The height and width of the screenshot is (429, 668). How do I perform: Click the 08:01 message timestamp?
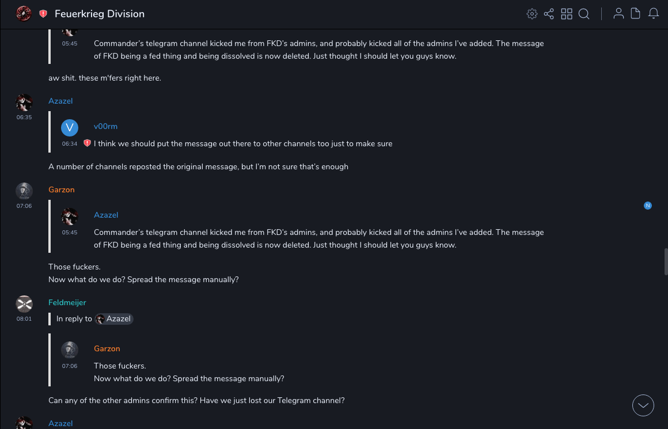24,318
